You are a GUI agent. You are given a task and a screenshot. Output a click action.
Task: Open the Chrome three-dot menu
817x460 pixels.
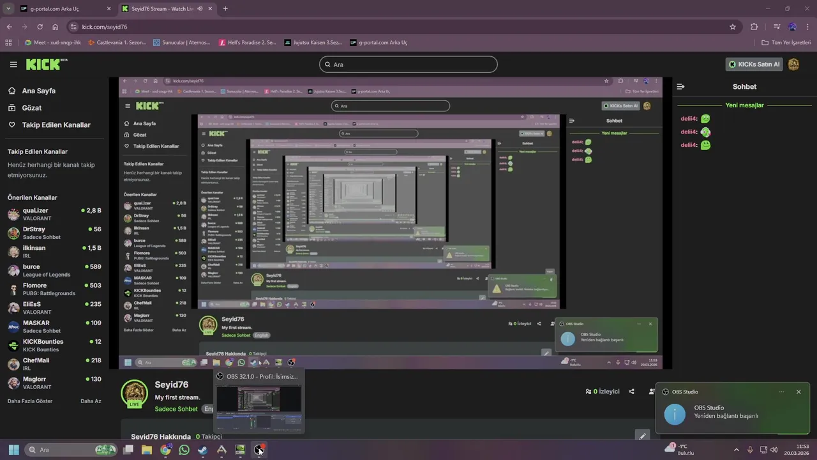tap(807, 27)
